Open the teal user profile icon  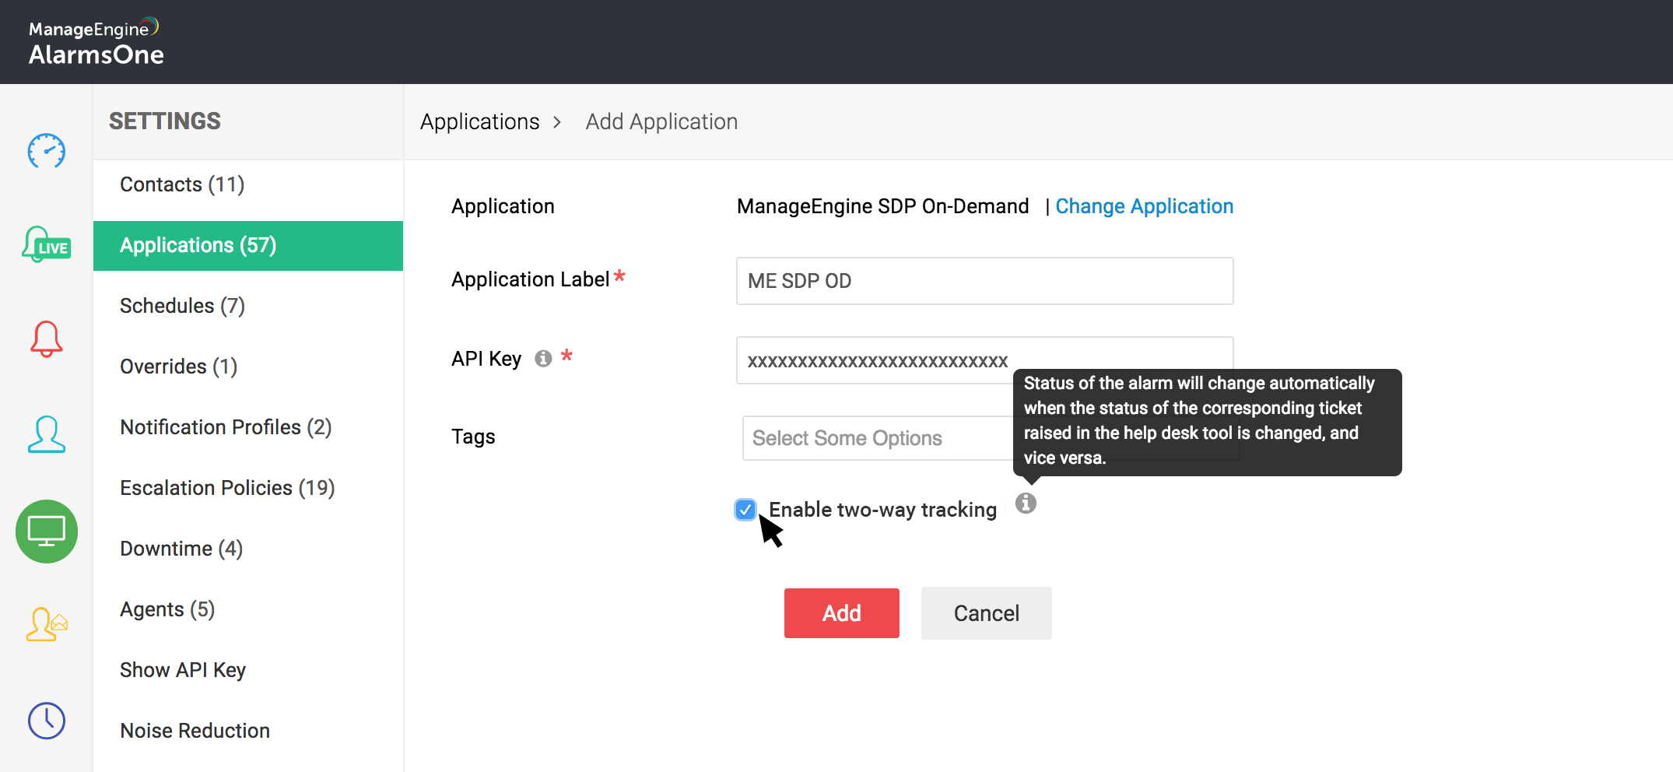click(47, 434)
